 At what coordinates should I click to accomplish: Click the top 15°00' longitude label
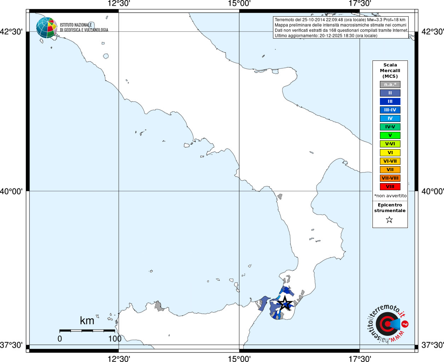click(239, 4)
